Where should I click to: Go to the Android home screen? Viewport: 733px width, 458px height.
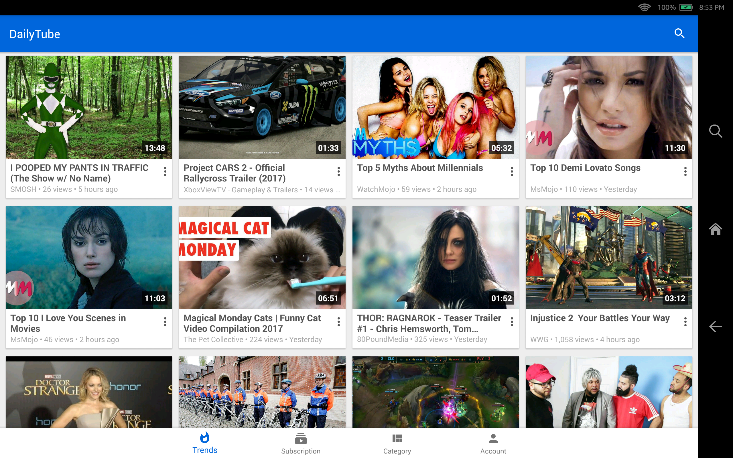click(716, 229)
